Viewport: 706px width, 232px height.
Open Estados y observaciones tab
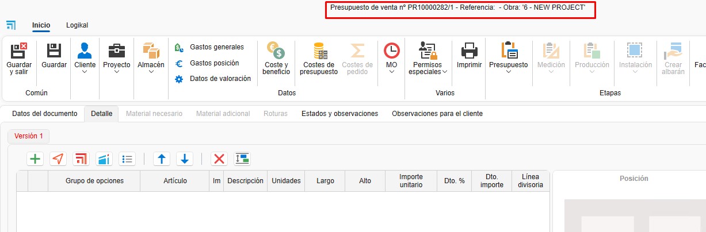click(x=339, y=114)
